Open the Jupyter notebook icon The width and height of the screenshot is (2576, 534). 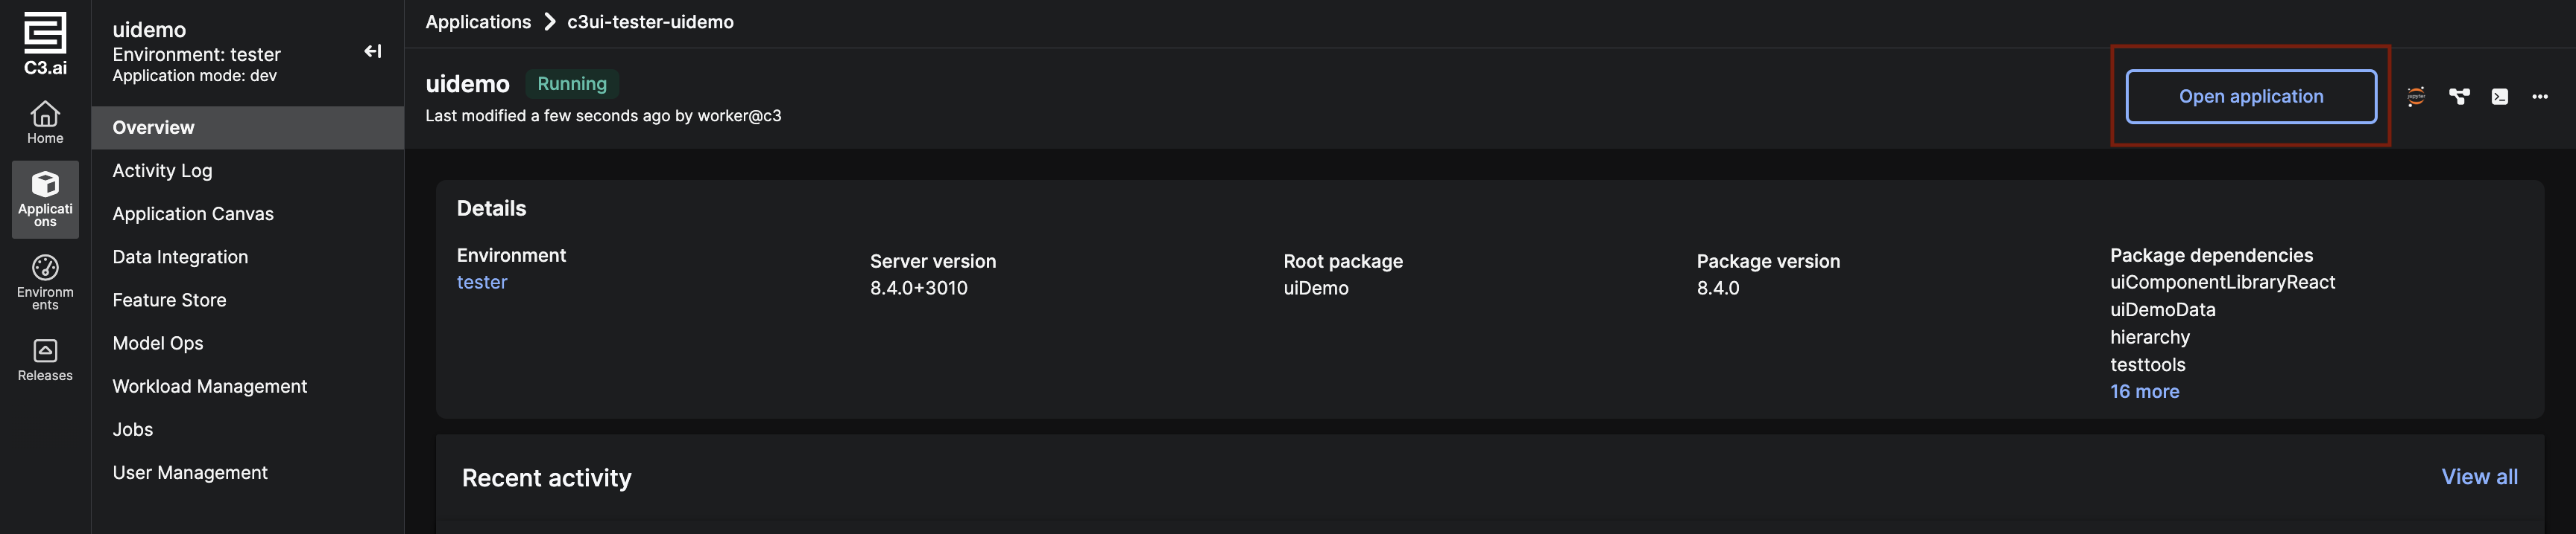pos(2416,97)
